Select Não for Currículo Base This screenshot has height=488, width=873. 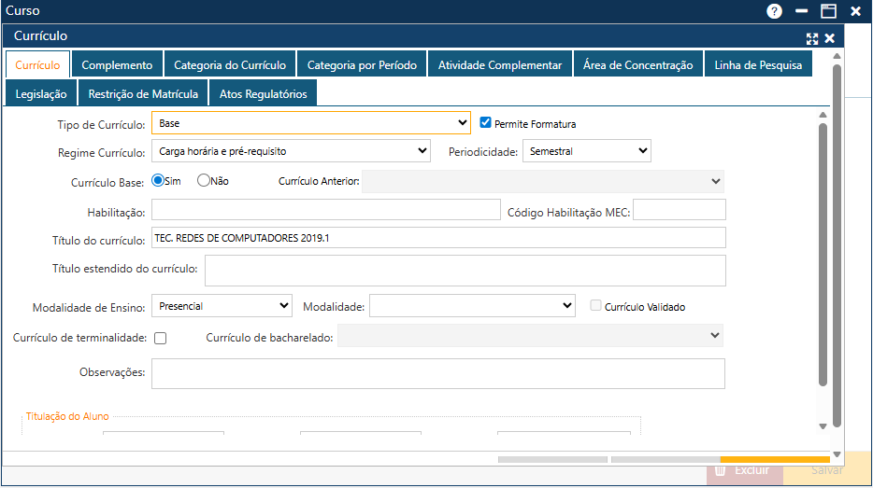tap(204, 181)
